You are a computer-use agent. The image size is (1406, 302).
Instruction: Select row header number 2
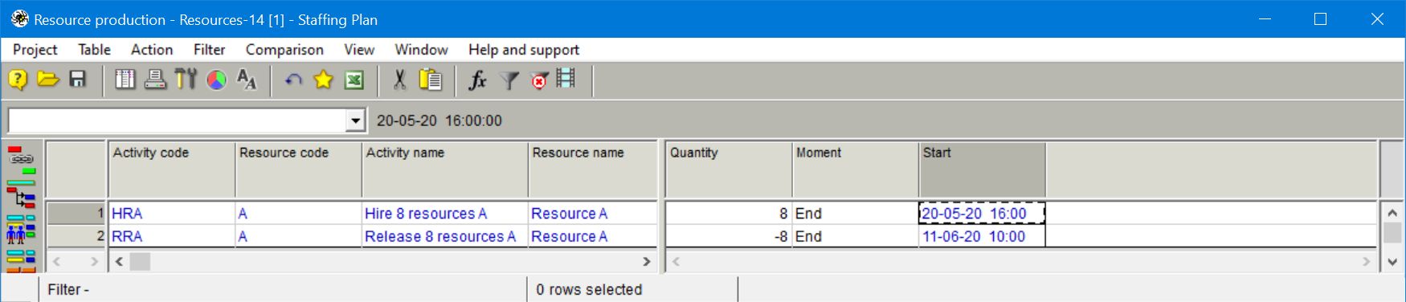click(77, 236)
